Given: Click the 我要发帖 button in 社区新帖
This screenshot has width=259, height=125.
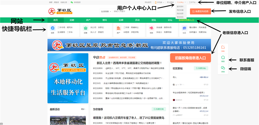Looking at the screenshot, I should coord(201,68).
